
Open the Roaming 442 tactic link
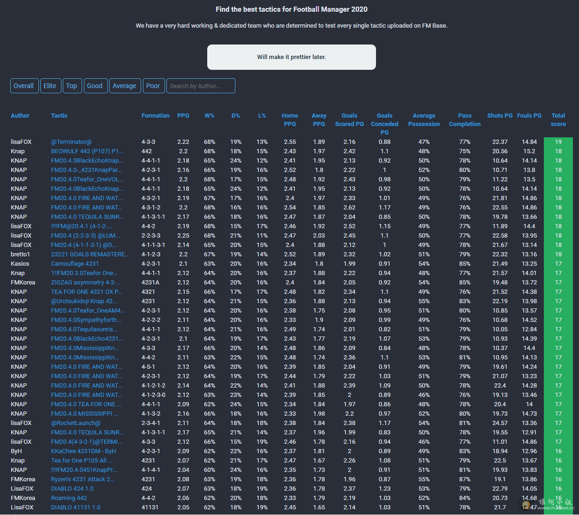pyautogui.click(x=69, y=498)
